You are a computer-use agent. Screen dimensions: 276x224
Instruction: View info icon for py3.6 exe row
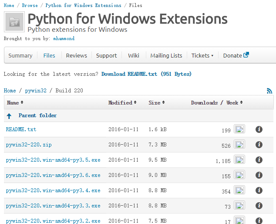click(x=259, y=175)
